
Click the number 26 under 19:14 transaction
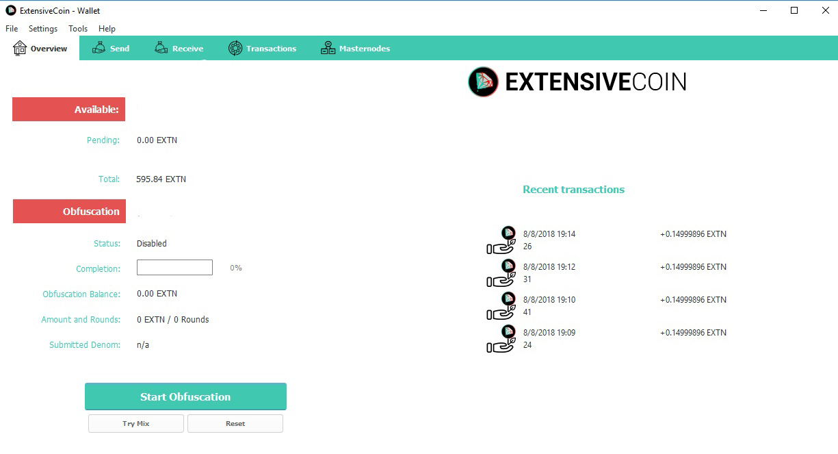click(x=527, y=247)
